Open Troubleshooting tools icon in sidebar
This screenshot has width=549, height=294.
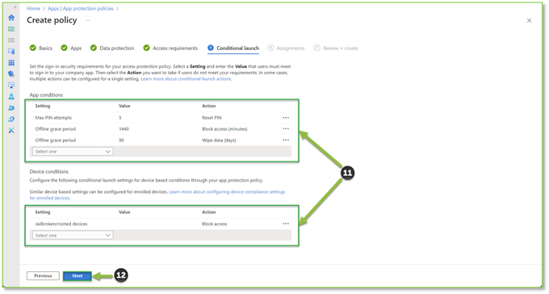pyautogui.click(x=11, y=130)
